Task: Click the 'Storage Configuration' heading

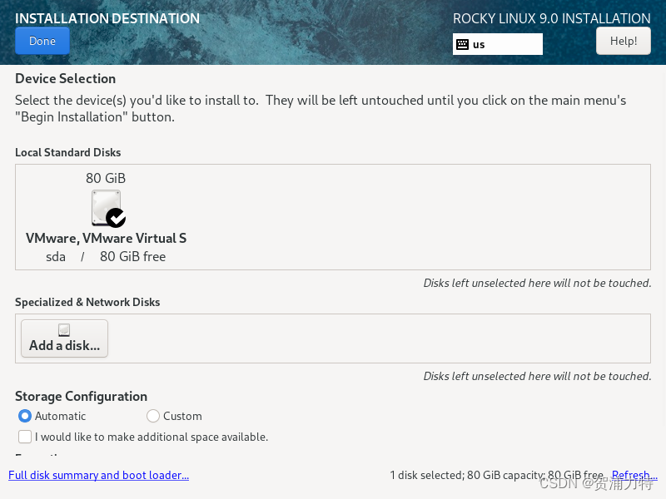Action: (x=81, y=397)
